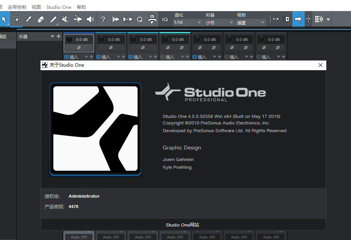Add insert with plus on fourth channel
351x240 pixels.
coord(187,57)
